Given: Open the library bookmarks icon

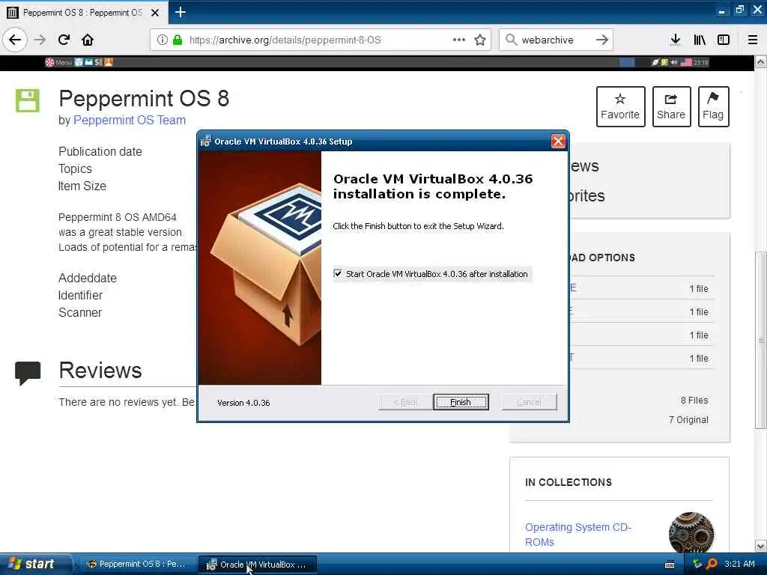Looking at the screenshot, I should tap(700, 40).
